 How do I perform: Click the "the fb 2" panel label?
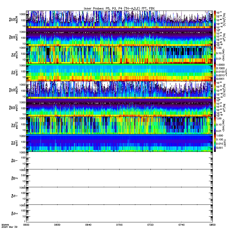(x=15, y=214)
